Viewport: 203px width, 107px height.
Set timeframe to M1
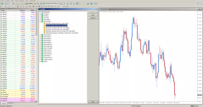(43, 6)
